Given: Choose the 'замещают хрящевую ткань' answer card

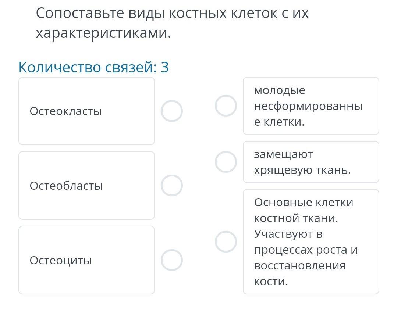Looking at the screenshot, I should (311, 162).
